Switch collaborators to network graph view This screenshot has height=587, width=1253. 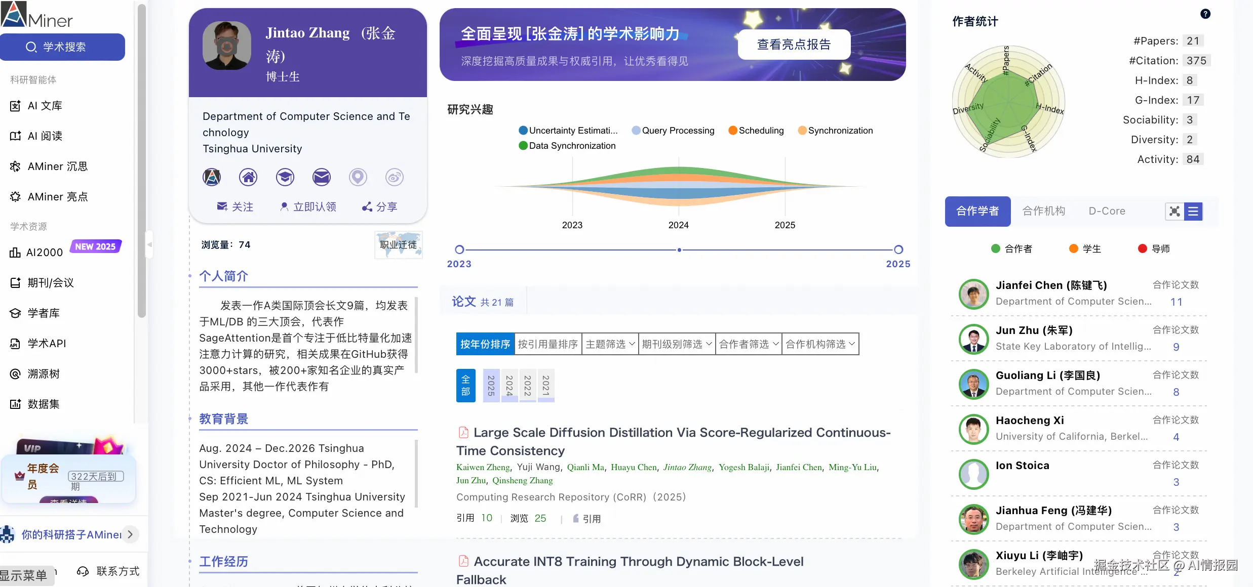click(x=1174, y=212)
